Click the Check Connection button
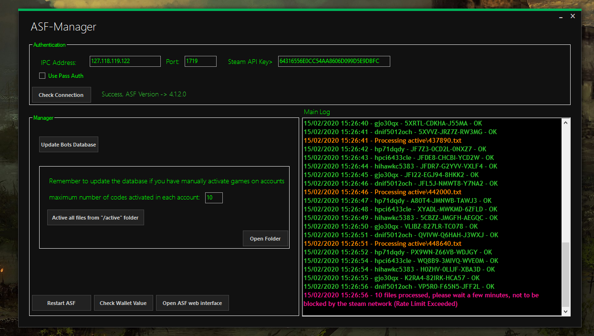Screen dimensions: 594x336 click(x=61, y=94)
